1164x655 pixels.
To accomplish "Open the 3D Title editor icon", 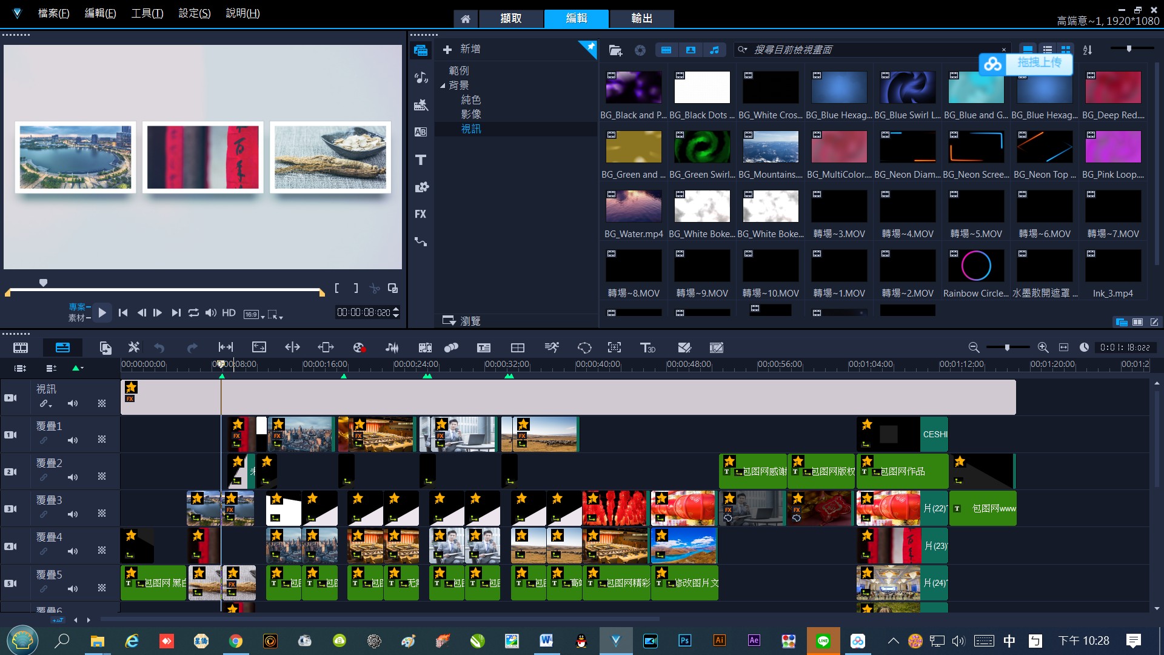I will 647,348.
